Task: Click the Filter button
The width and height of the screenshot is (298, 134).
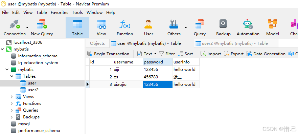Action: point(167,54)
